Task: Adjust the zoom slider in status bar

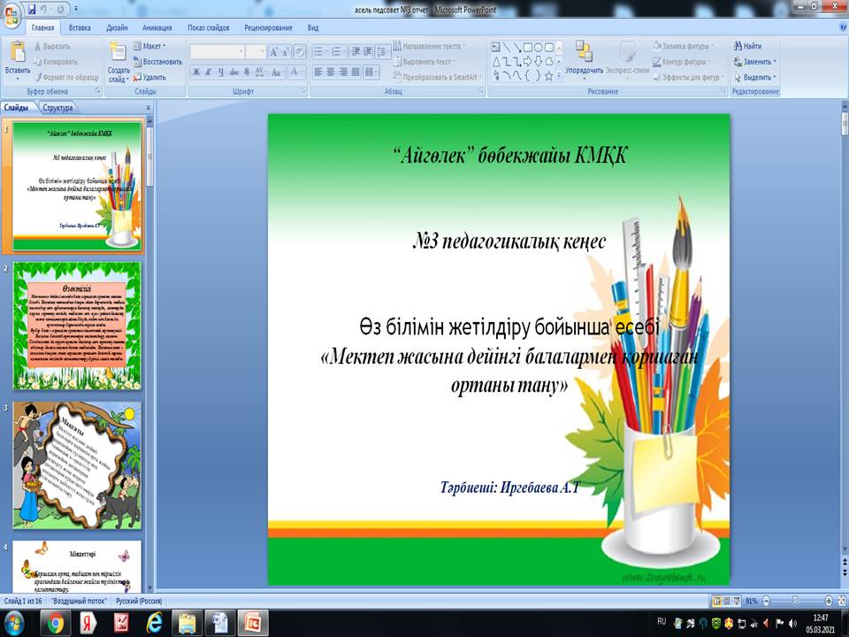Action: (794, 600)
